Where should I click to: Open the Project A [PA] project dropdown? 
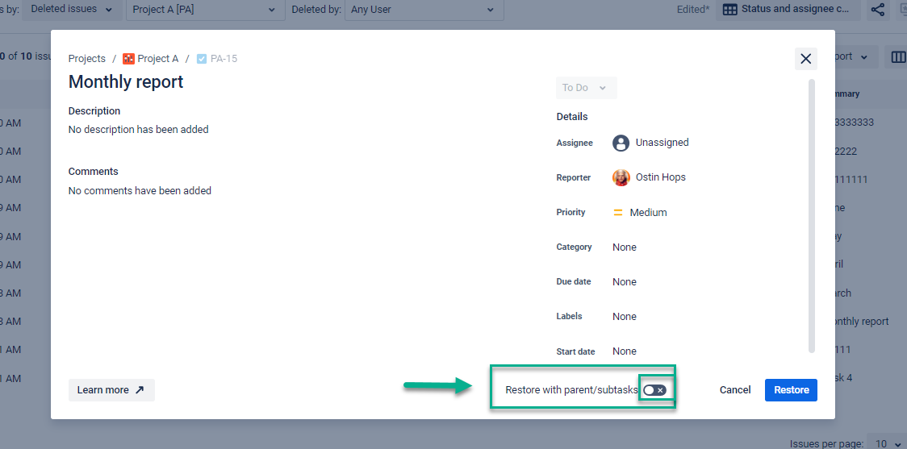[204, 10]
